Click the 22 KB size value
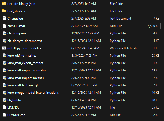 pyautogui.click(x=155, y=115)
